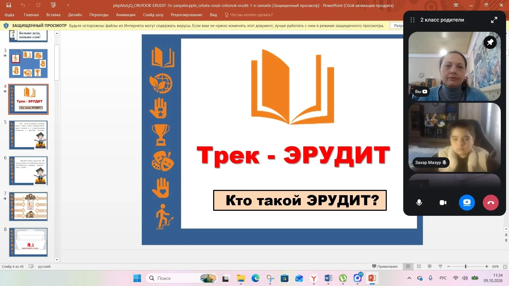Start slideshow from status bar icon
Image resolution: width=509 pixels, height=286 pixels.
(x=440, y=266)
